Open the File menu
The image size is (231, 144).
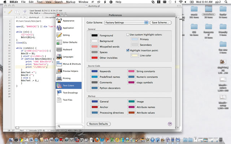click(x=23, y=2)
